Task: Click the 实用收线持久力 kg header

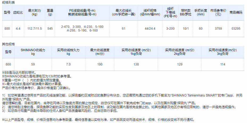Action: [x=68, y=52]
